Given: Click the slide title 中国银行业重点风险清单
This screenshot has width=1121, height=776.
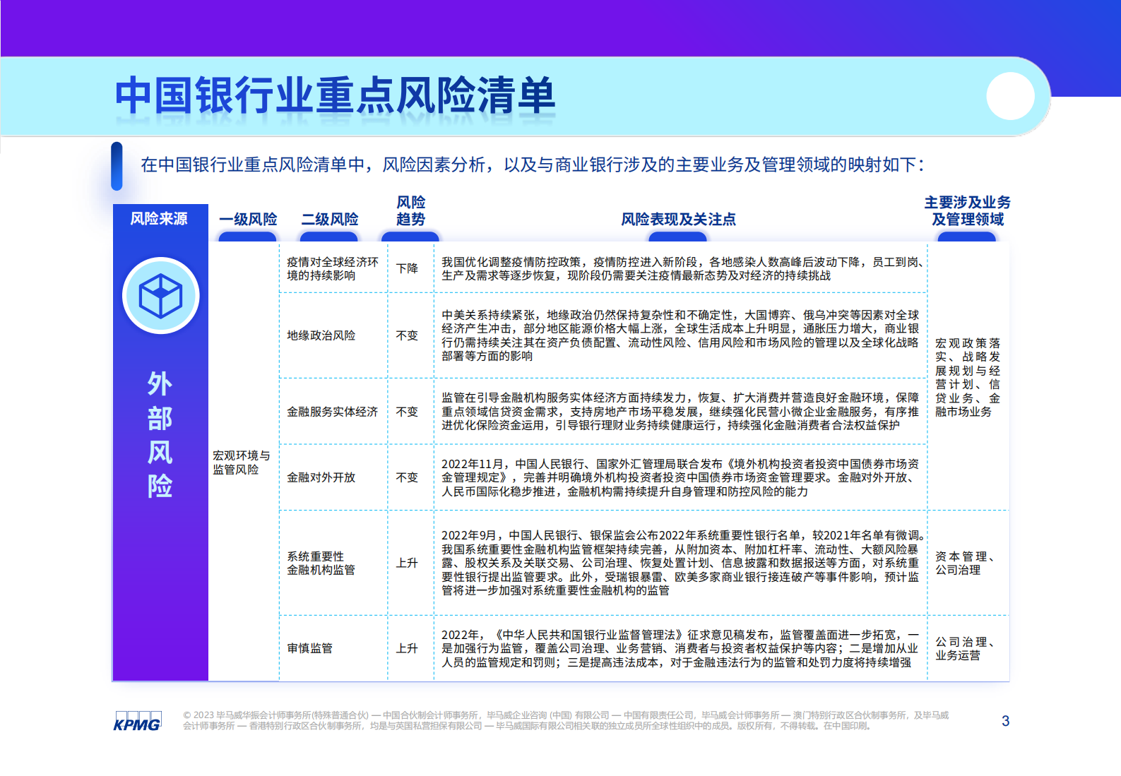Looking at the screenshot, I should coord(335,95).
